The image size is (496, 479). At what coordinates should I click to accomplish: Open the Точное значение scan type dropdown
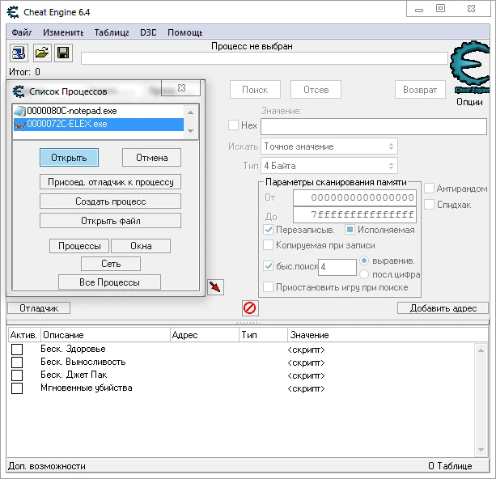pos(329,146)
